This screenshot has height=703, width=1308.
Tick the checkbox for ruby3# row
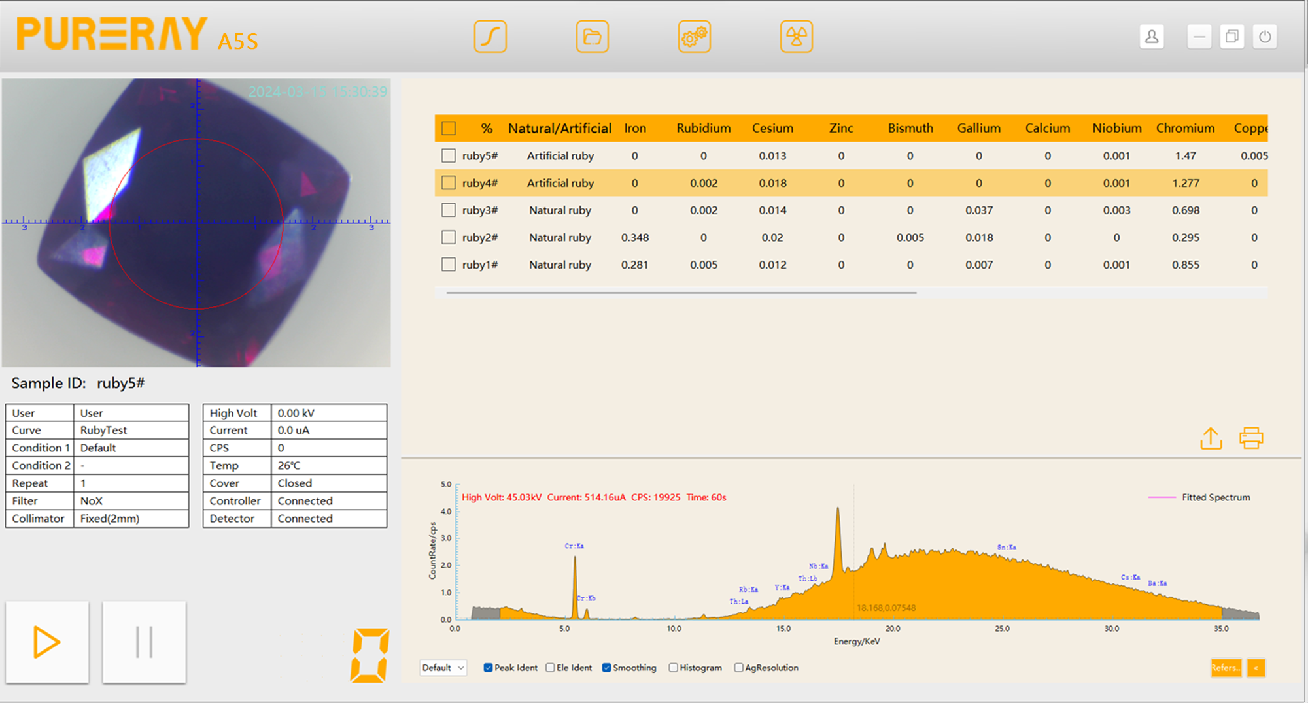(x=449, y=210)
